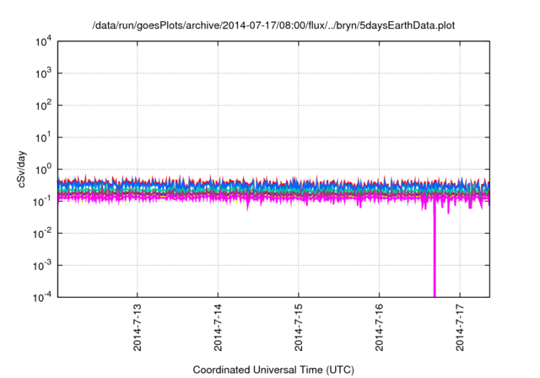The image size is (540, 378).
Task: Click the 2014-7-13 date label
Action: tap(137, 327)
